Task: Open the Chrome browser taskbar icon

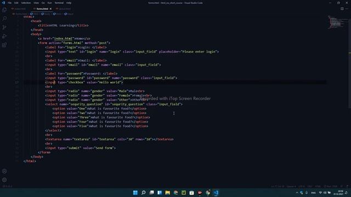Action: pyautogui.click(x=208, y=193)
